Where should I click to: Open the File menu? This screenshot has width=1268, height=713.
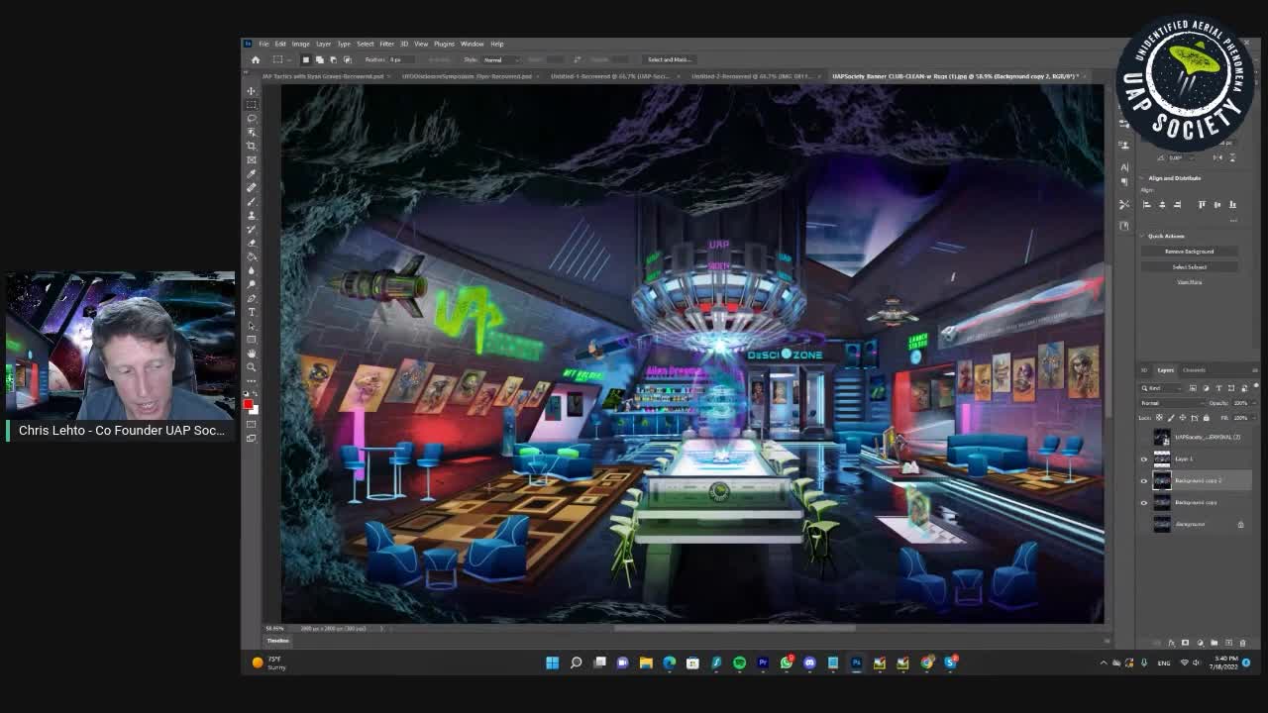coord(264,44)
